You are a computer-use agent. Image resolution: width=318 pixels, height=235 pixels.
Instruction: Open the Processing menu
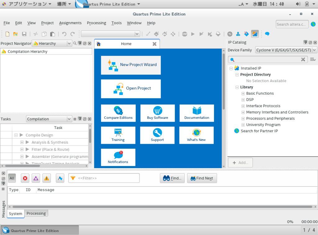(97, 23)
